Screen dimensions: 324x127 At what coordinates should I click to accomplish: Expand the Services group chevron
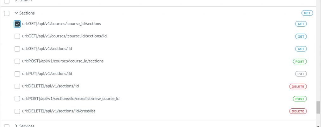coord(16,126)
